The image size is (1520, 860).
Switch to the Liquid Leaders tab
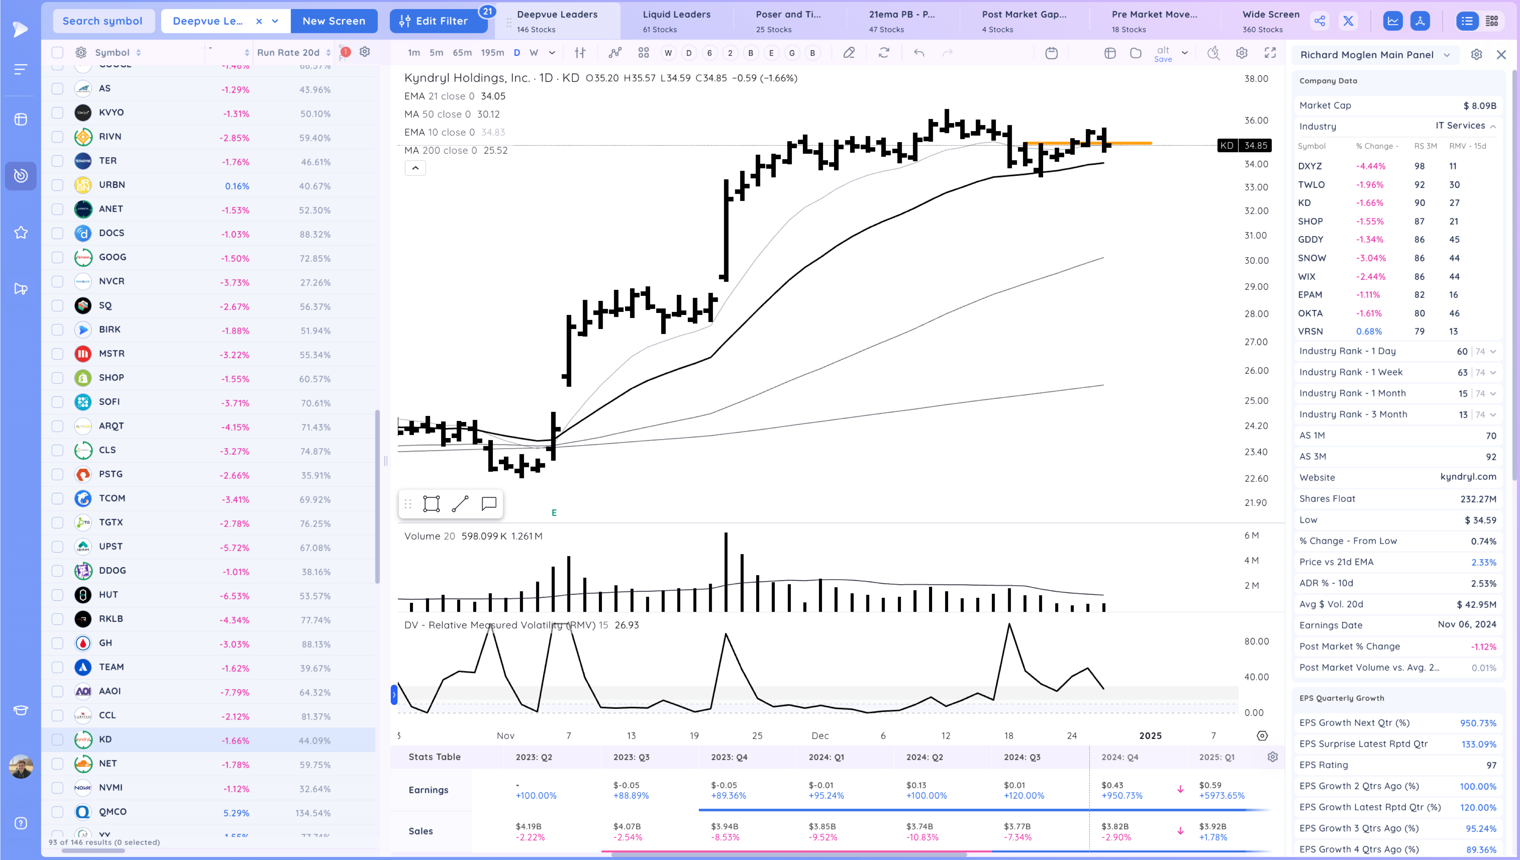click(676, 21)
